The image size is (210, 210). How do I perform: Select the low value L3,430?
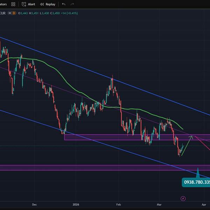pyautogui.click(x=44, y=13)
